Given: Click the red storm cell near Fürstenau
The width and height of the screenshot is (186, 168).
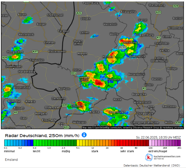Looking at the screenshot, I should click(99, 82).
